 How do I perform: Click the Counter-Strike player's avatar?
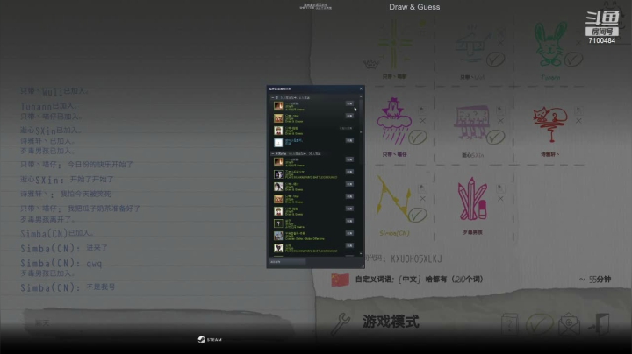(x=278, y=236)
